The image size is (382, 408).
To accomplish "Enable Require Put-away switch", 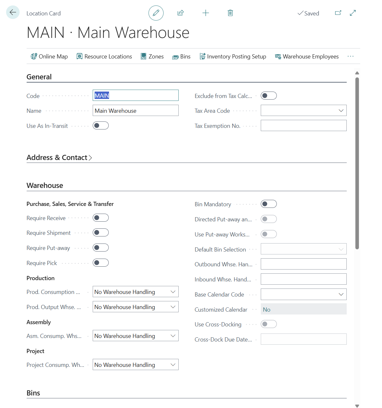I will coord(101,248).
